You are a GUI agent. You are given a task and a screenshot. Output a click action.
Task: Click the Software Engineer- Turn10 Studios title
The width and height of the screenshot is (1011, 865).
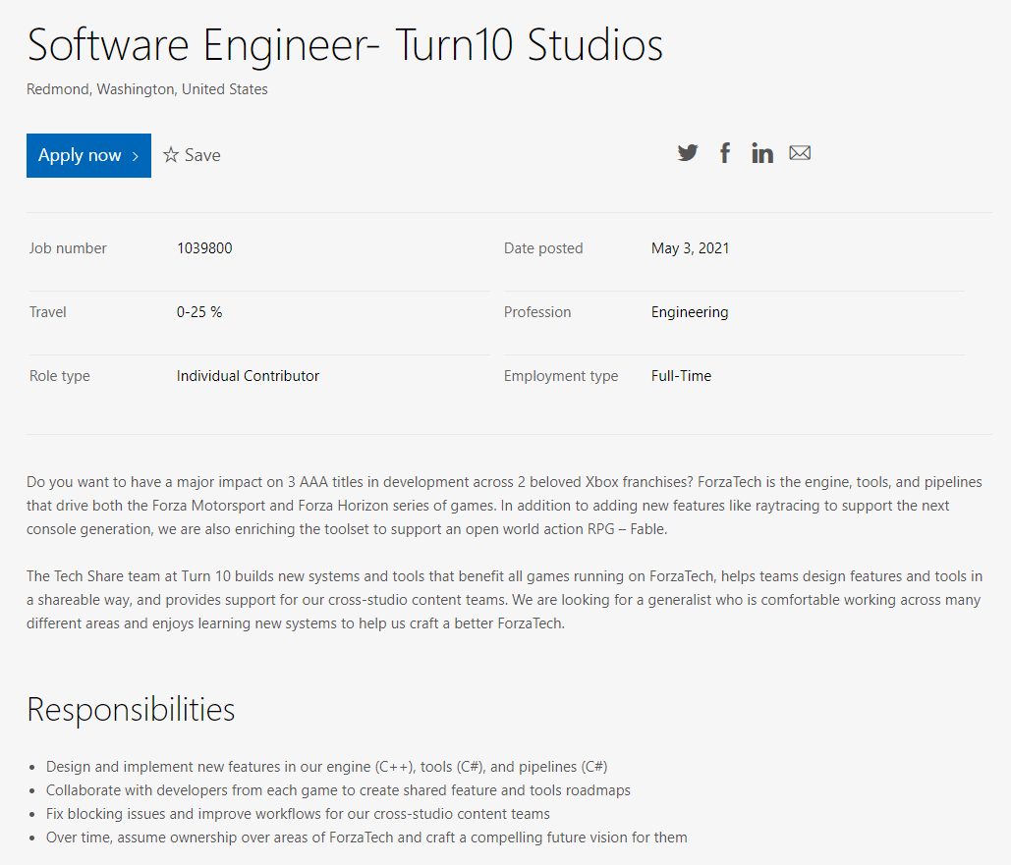coord(345,45)
